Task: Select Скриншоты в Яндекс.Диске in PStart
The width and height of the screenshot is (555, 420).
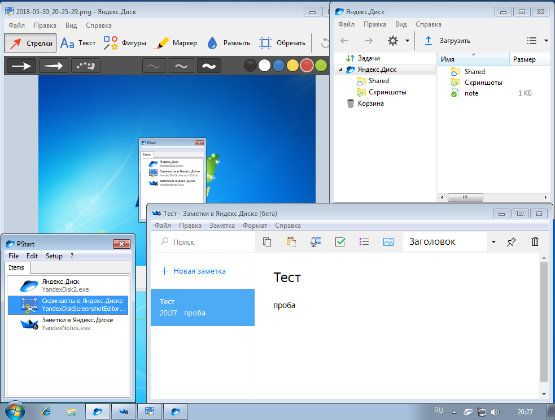Action: [68, 305]
